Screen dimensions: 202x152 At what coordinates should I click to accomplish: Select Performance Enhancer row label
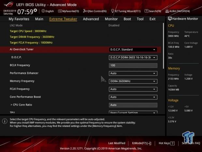pos(24,73)
